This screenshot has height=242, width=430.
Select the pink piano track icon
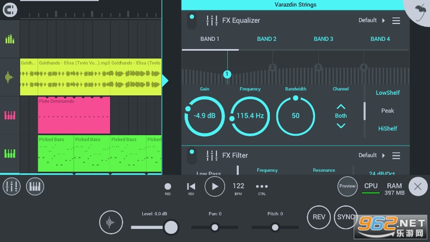[x=10, y=115]
